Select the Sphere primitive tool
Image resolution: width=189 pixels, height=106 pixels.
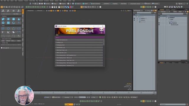coord(8,19)
